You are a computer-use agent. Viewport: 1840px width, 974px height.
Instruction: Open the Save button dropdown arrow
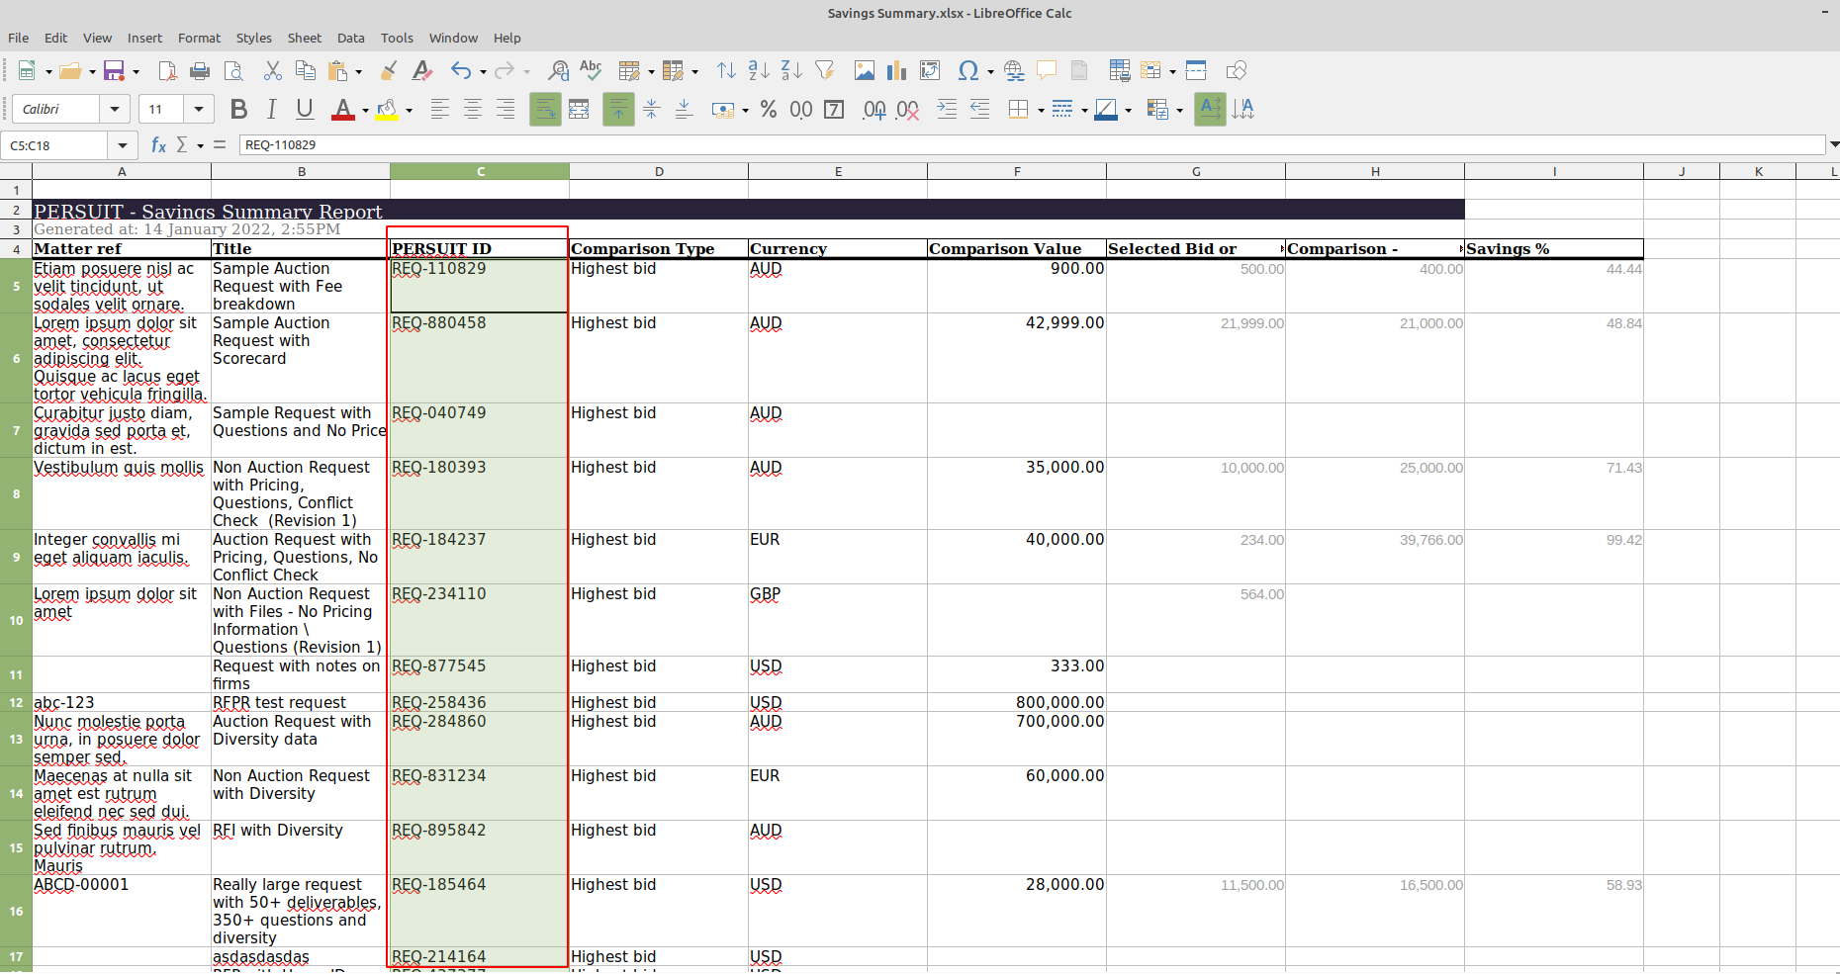click(x=136, y=71)
